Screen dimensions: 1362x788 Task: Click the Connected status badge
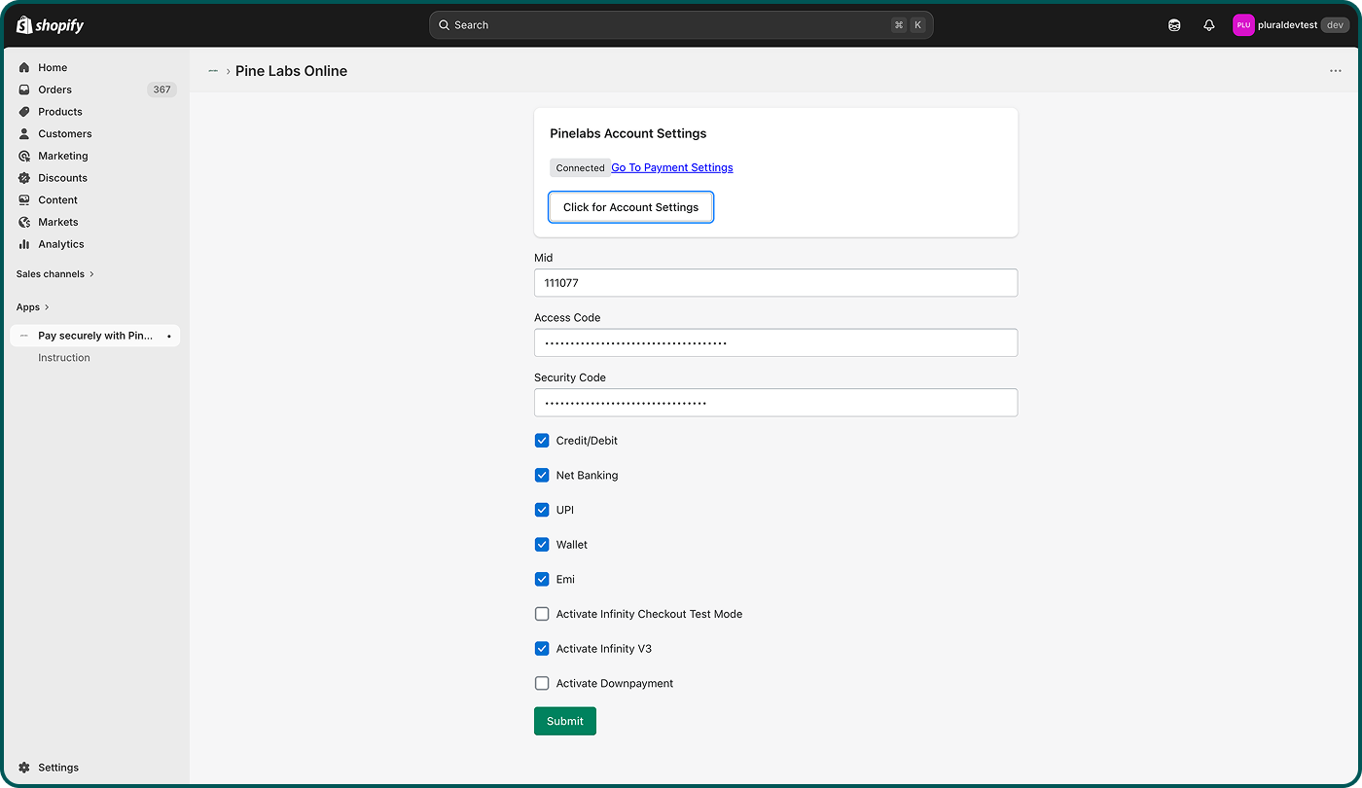pos(581,168)
